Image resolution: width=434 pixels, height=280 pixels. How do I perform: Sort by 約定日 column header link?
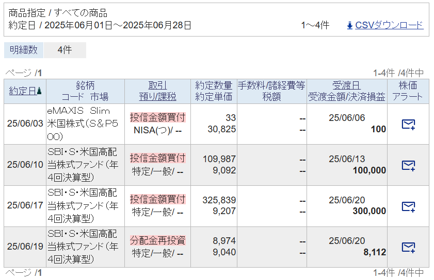[x=23, y=91]
